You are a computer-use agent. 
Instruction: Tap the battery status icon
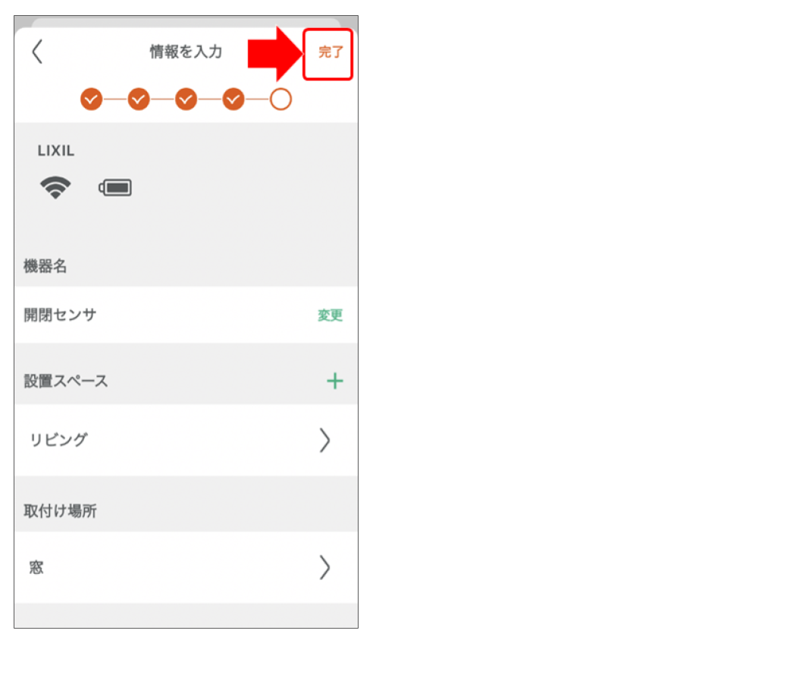point(115,188)
